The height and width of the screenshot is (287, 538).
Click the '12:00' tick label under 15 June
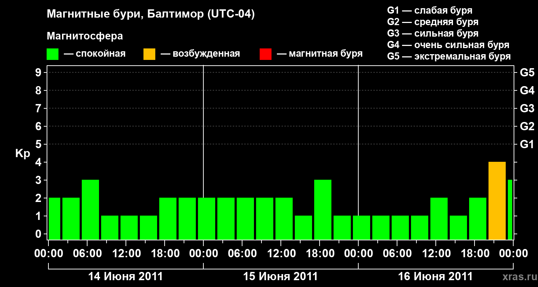coord(281,254)
